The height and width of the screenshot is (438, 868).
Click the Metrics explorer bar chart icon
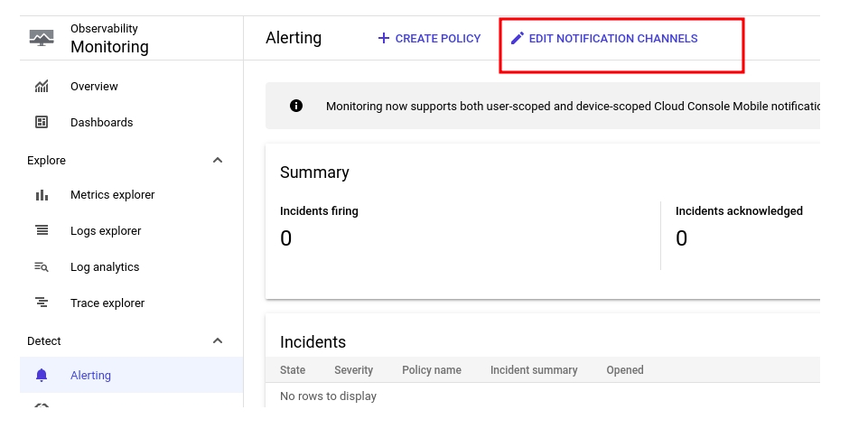click(42, 195)
